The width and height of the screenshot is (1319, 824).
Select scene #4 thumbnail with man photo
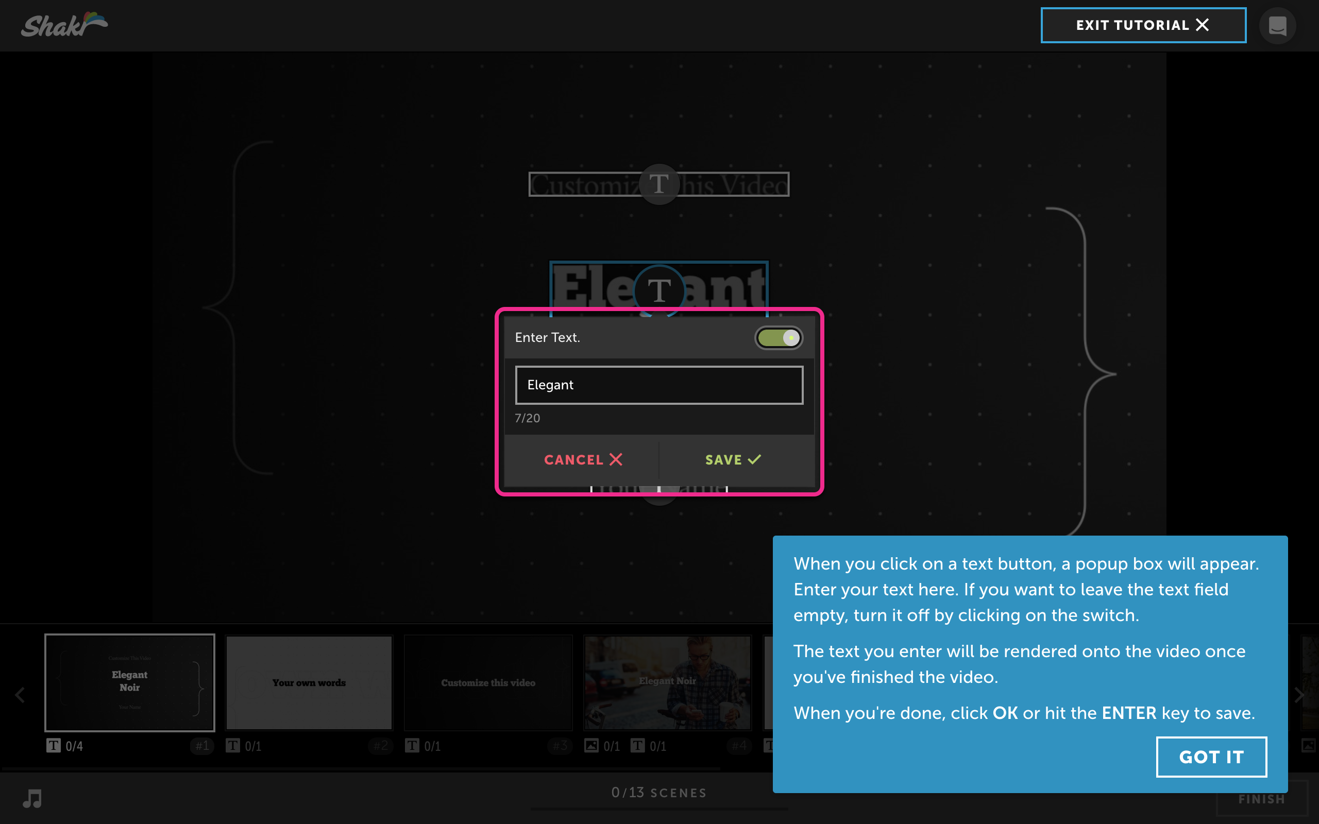668,682
